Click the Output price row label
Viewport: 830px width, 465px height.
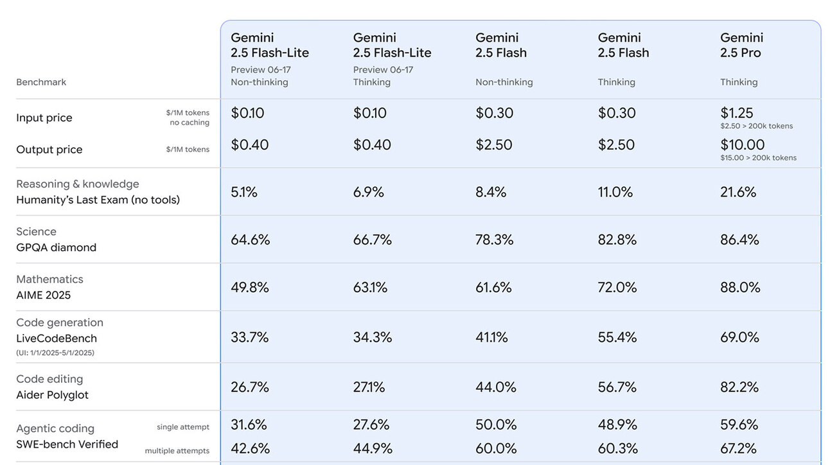pyautogui.click(x=49, y=150)
